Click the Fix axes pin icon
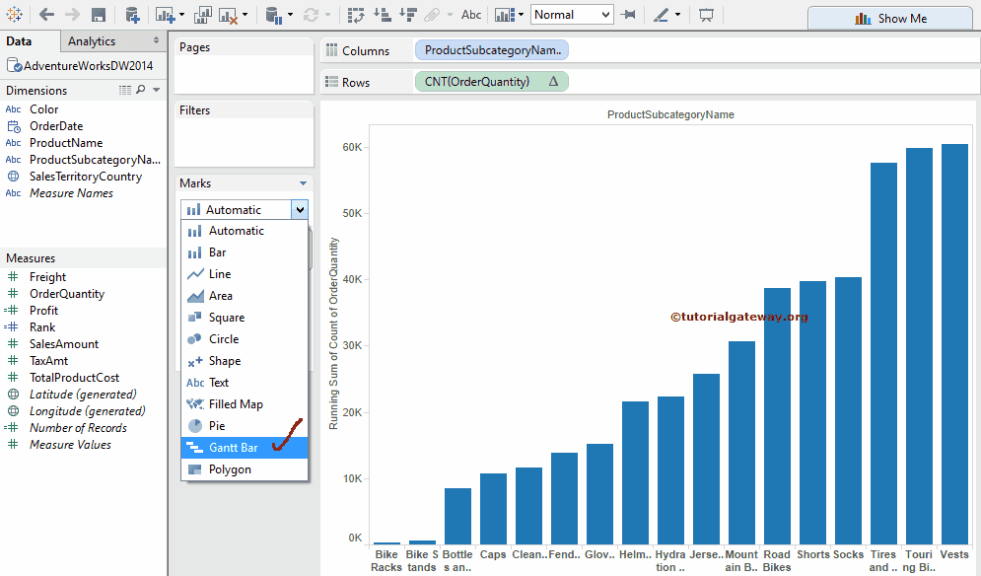981x576 pixels. pos(628,15)
